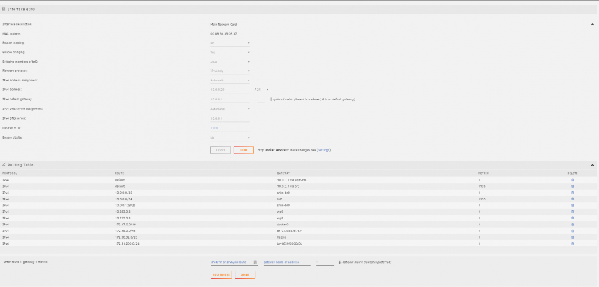Collapse the Routing Table section

pyautogui.click(x=592, y=166)
